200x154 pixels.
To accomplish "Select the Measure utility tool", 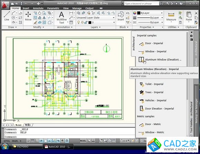I will coord(171,17).
